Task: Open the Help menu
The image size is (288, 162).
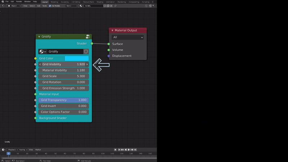Action: [35, 2]
